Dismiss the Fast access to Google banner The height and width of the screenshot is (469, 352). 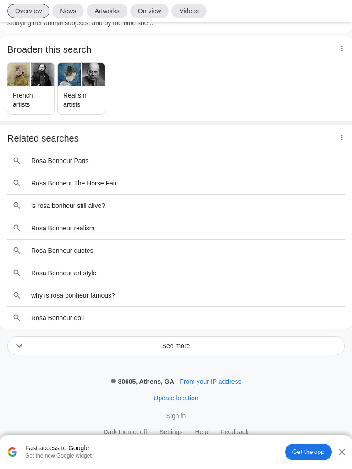point(342,452)
